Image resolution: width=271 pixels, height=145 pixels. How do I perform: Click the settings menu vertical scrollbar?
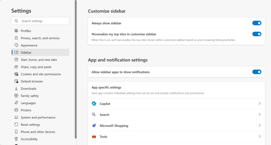[76, 69]
